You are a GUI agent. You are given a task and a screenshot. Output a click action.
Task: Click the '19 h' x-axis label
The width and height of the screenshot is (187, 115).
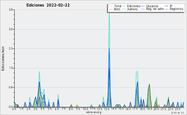149,109
